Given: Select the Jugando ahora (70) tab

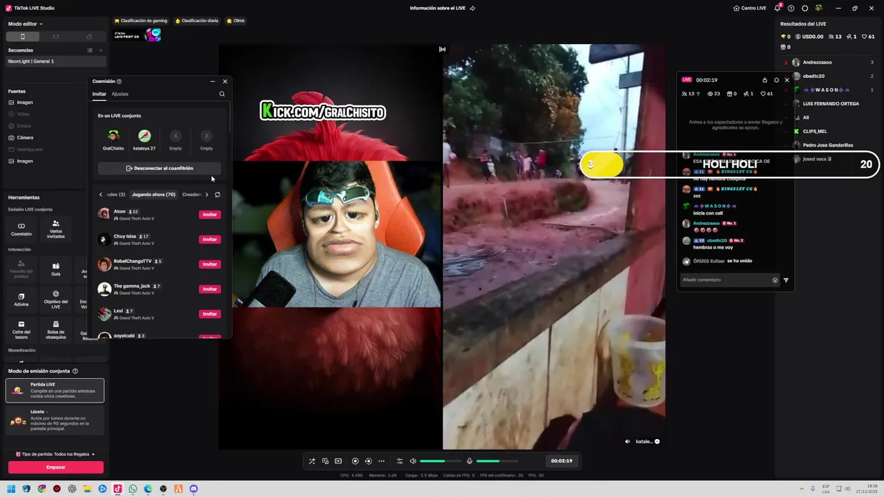Looking at the screenshot, I should (153, 195).
